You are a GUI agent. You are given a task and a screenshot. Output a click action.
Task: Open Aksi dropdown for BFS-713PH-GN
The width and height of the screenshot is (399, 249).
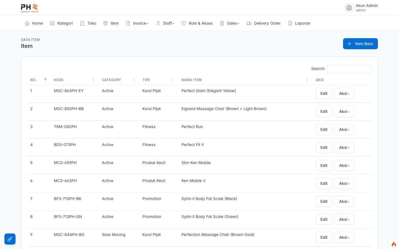click(344, 219)
